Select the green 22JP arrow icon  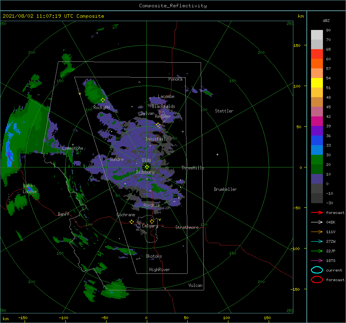pos(317,251)
